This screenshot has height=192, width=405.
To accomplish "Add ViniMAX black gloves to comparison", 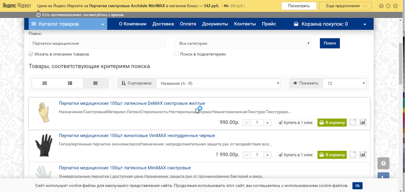I will (363, 155).
